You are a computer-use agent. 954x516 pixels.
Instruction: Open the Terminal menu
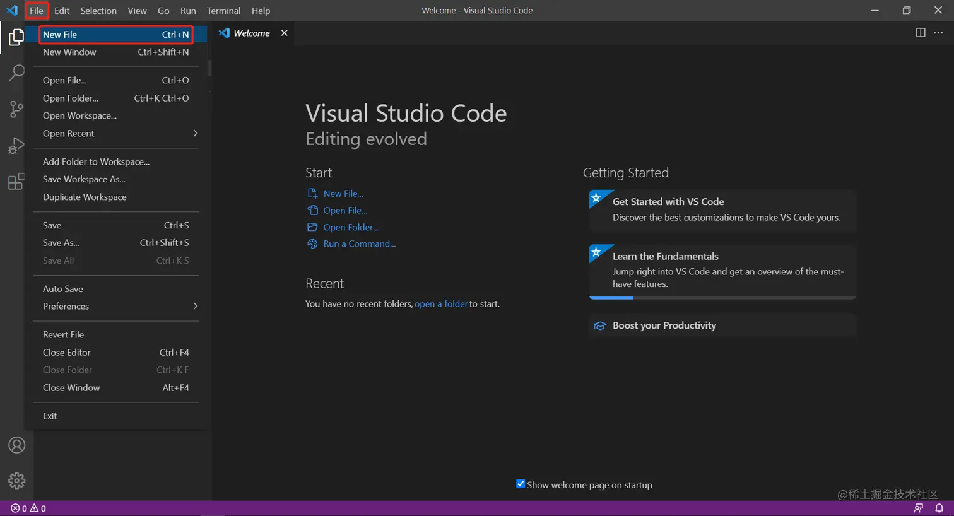tap(223, 10)
